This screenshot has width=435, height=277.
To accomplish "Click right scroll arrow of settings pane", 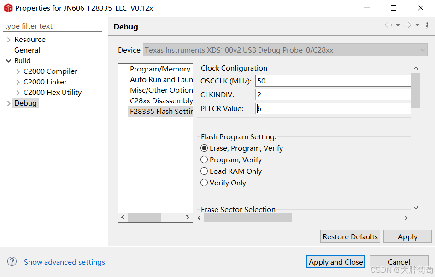I will click(x=406, y=218).
